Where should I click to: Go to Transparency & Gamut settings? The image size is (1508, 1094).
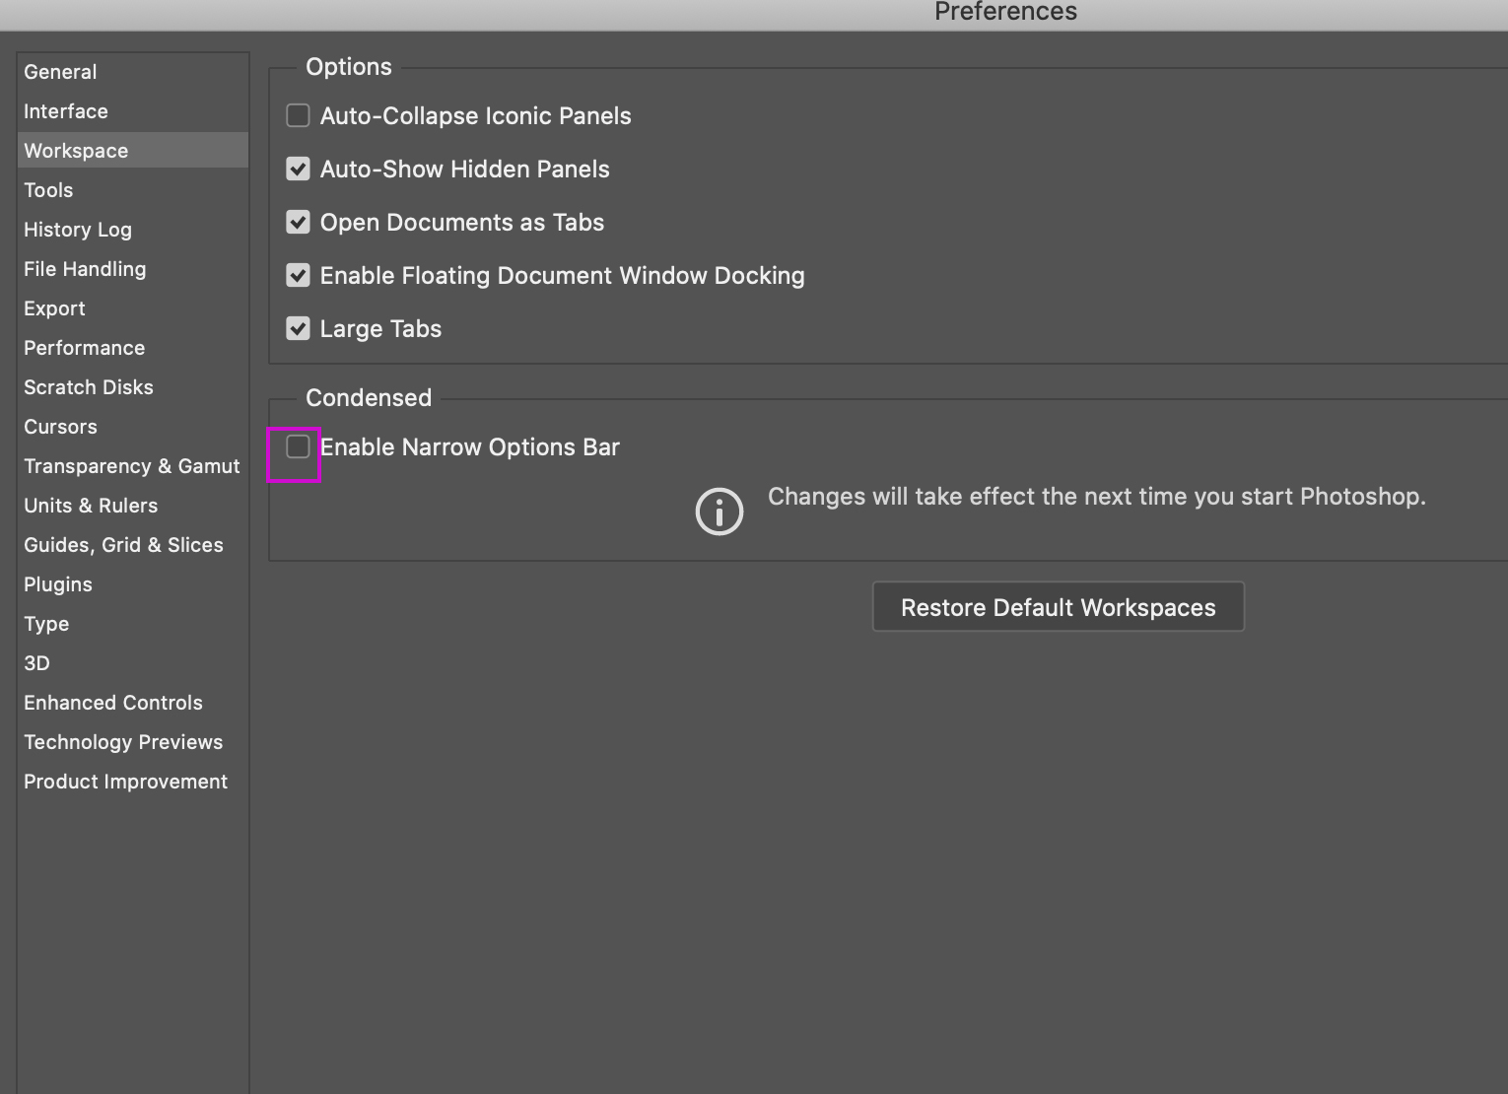tap(131, 465)
